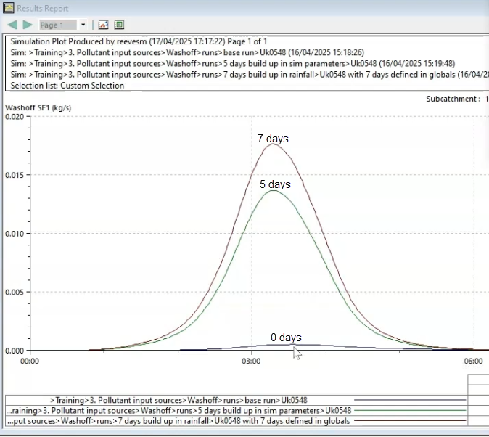
Task: Click the Results Report window title
Action: (42, 9)
